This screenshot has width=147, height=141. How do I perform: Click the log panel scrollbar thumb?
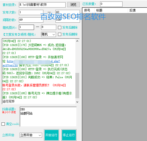coord(77,85)
